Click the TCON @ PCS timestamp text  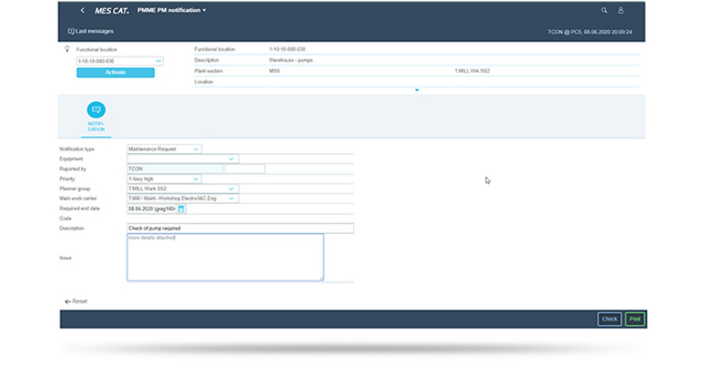pos(590,32)
